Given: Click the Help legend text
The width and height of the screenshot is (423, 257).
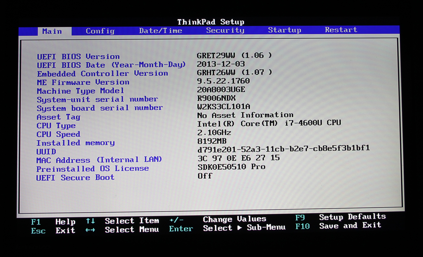Looking at the screenshot, I should [x=65, y=222].
